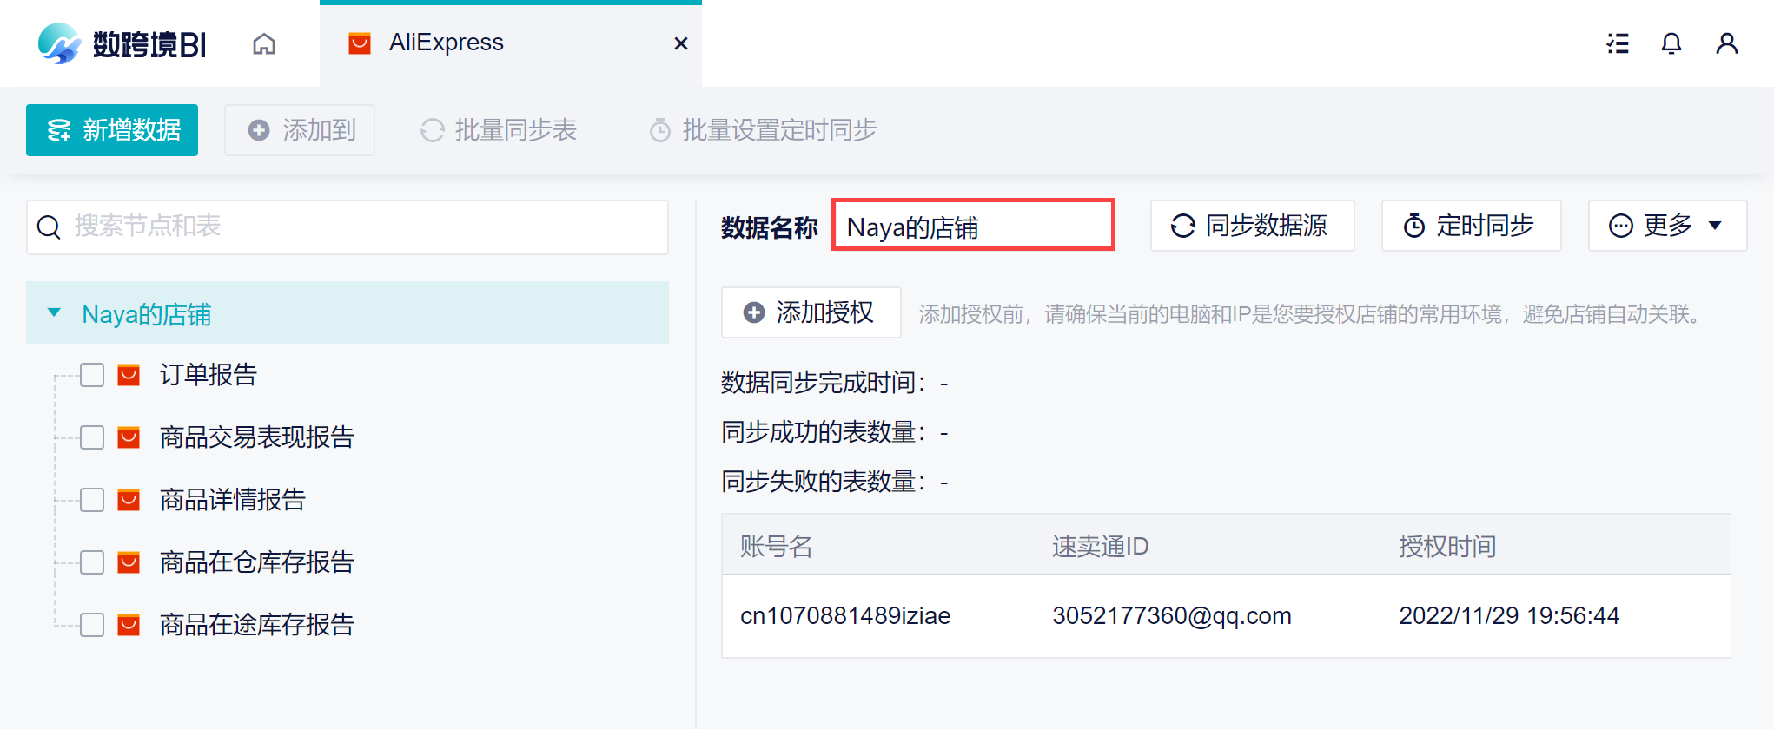Click the 数据同步完成时间 label
The width and height of the screenshot is (1774, 729).
tap(823, 382)
